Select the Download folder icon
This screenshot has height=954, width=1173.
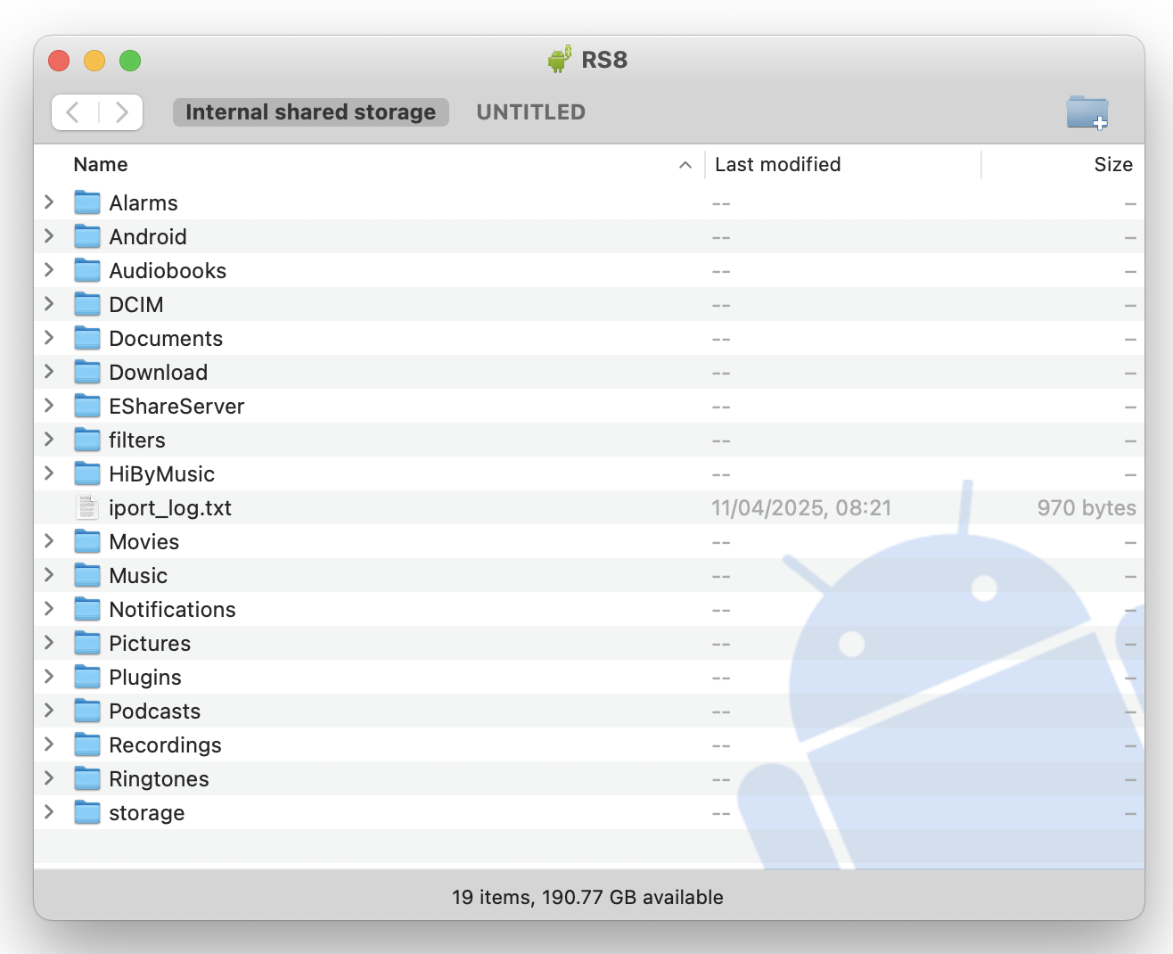87,373
